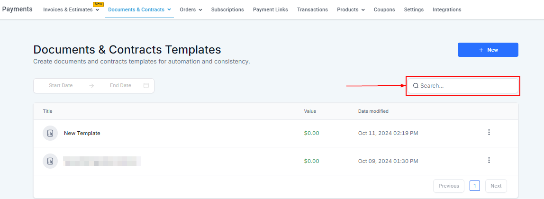
Task: Click the calendar icon in the date range field
Action: point(146,85)
